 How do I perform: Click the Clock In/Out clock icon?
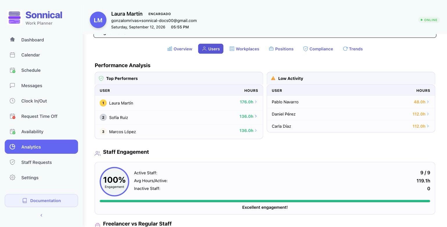[x=12, y=101]
